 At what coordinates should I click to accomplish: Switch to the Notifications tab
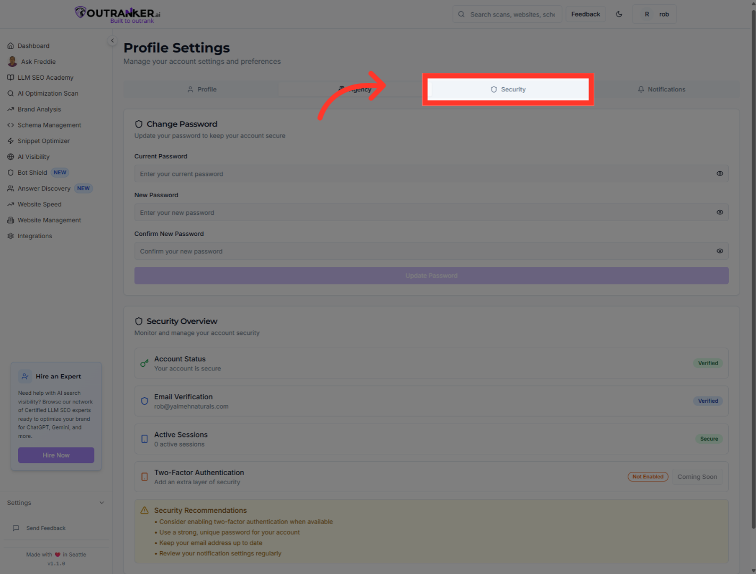pos(661,89)
